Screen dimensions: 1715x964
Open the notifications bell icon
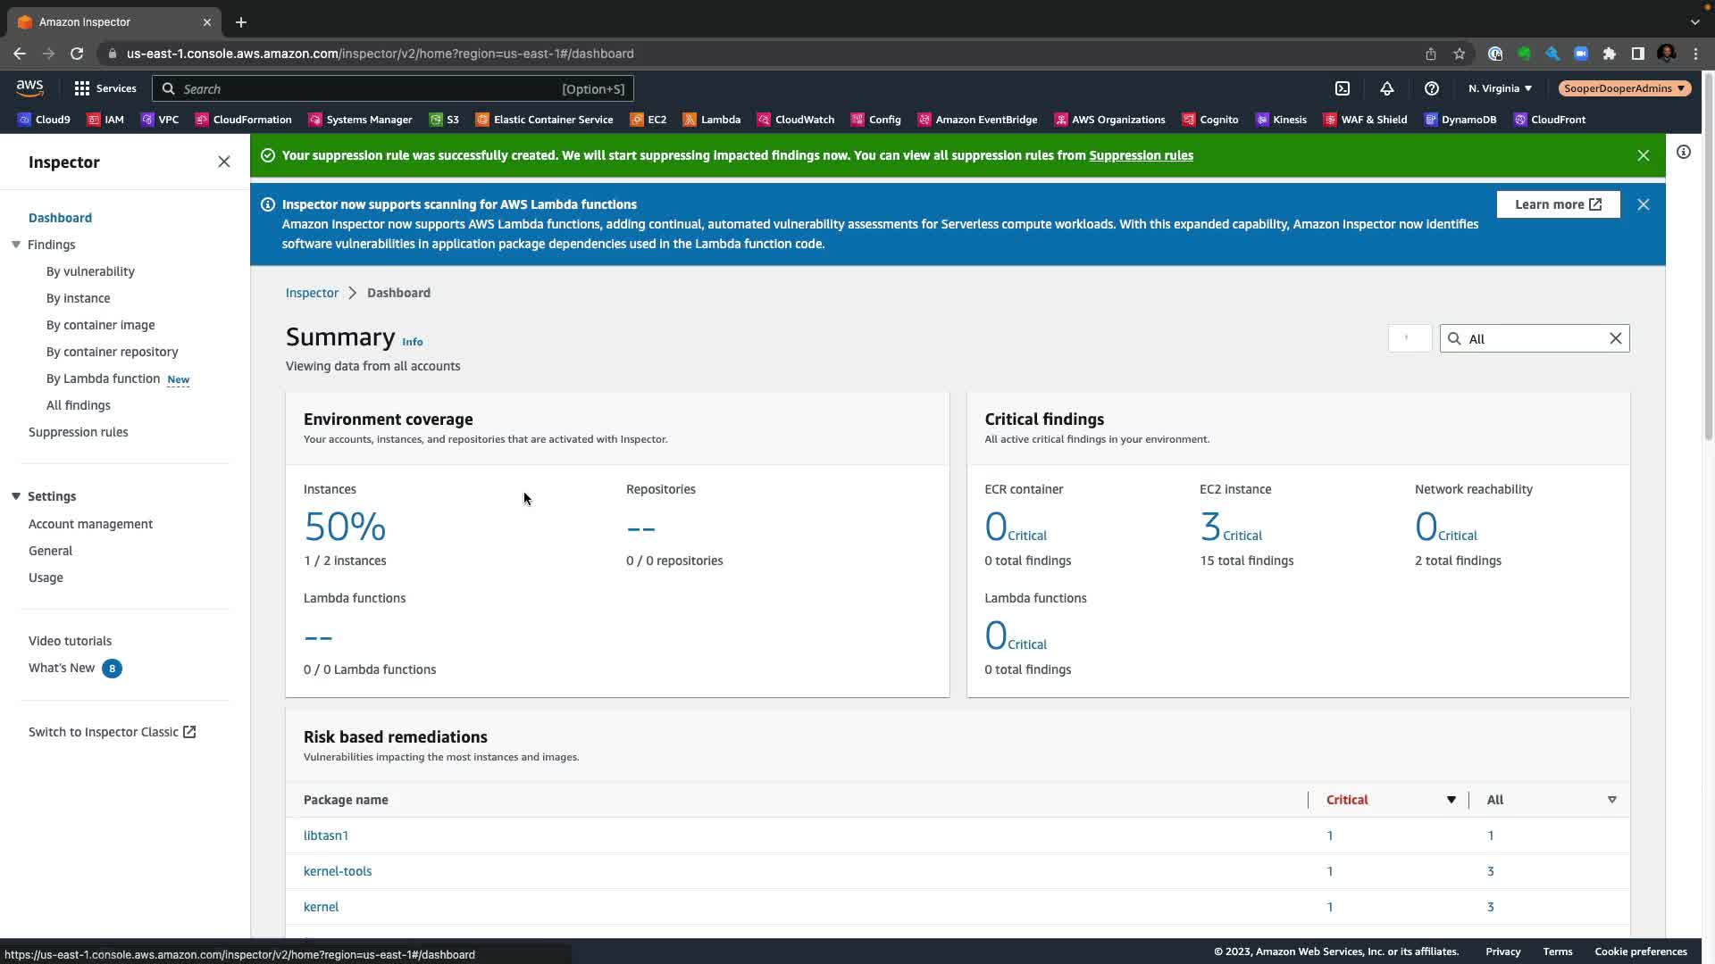coord(1386,88)
